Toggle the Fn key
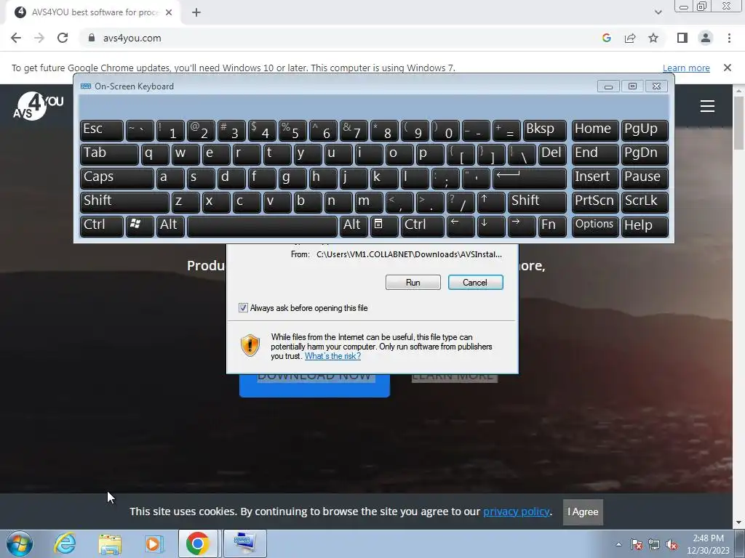 click(x=552, y=227)
